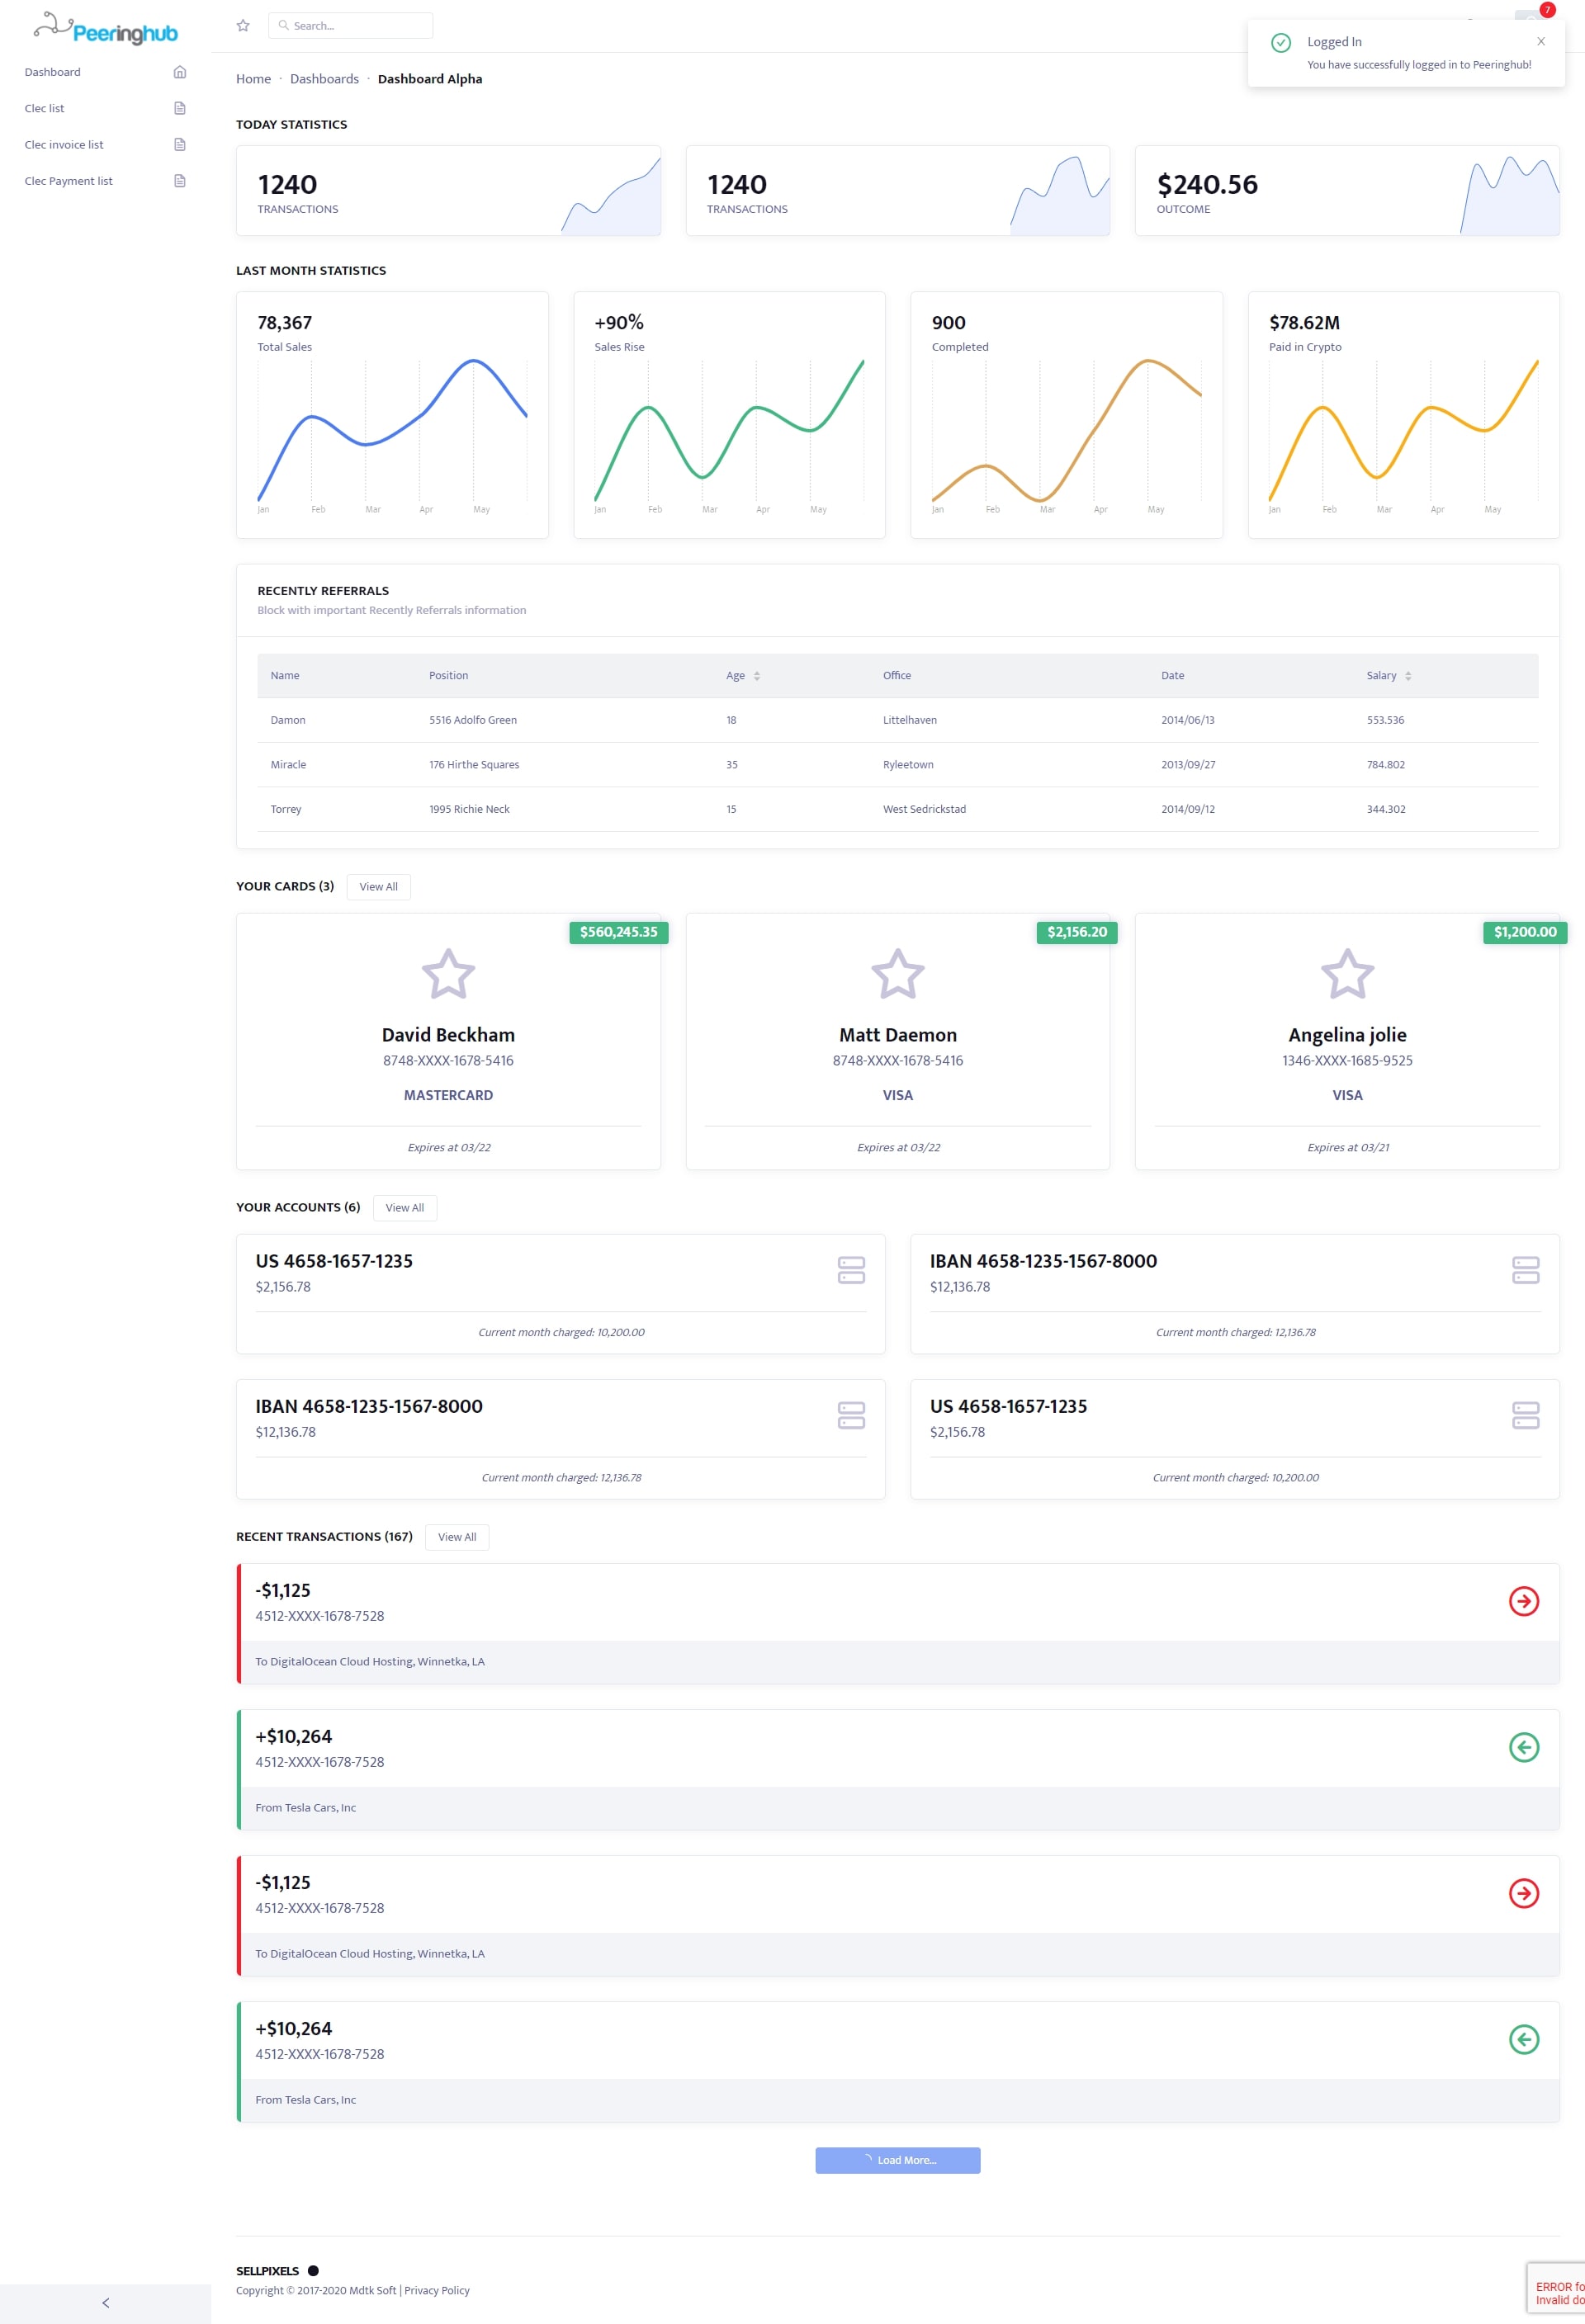Collapse the sidebar with the bottom chevron

click(x=106, y=2302)
